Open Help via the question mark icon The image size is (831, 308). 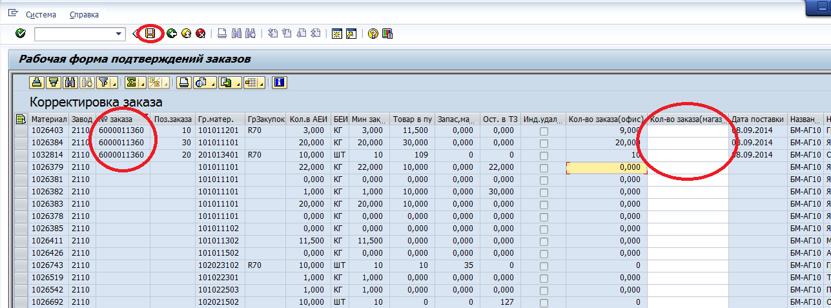373,34
